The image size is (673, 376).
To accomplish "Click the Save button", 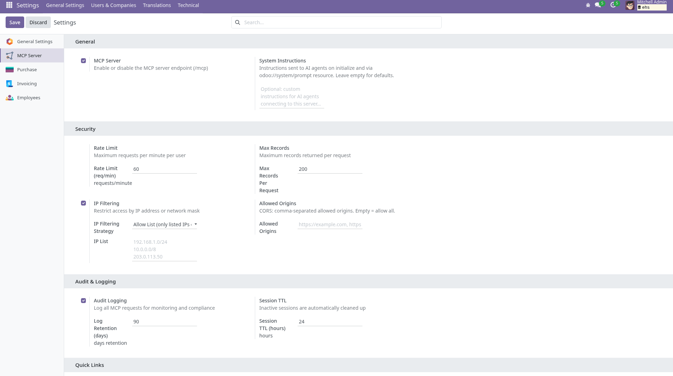I will click(15, 22).
